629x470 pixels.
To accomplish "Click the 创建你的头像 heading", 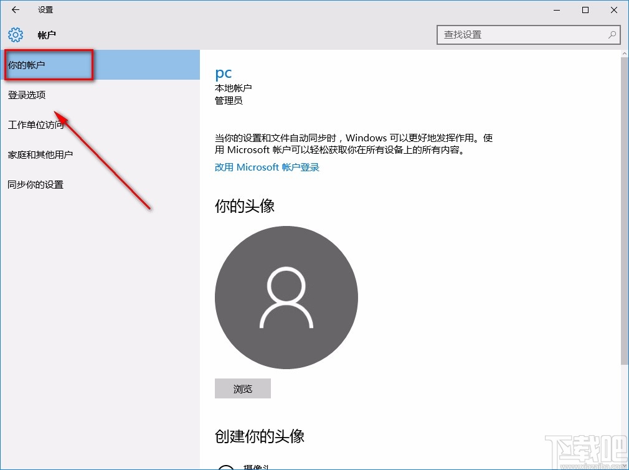I will click(x=258, y=436).
